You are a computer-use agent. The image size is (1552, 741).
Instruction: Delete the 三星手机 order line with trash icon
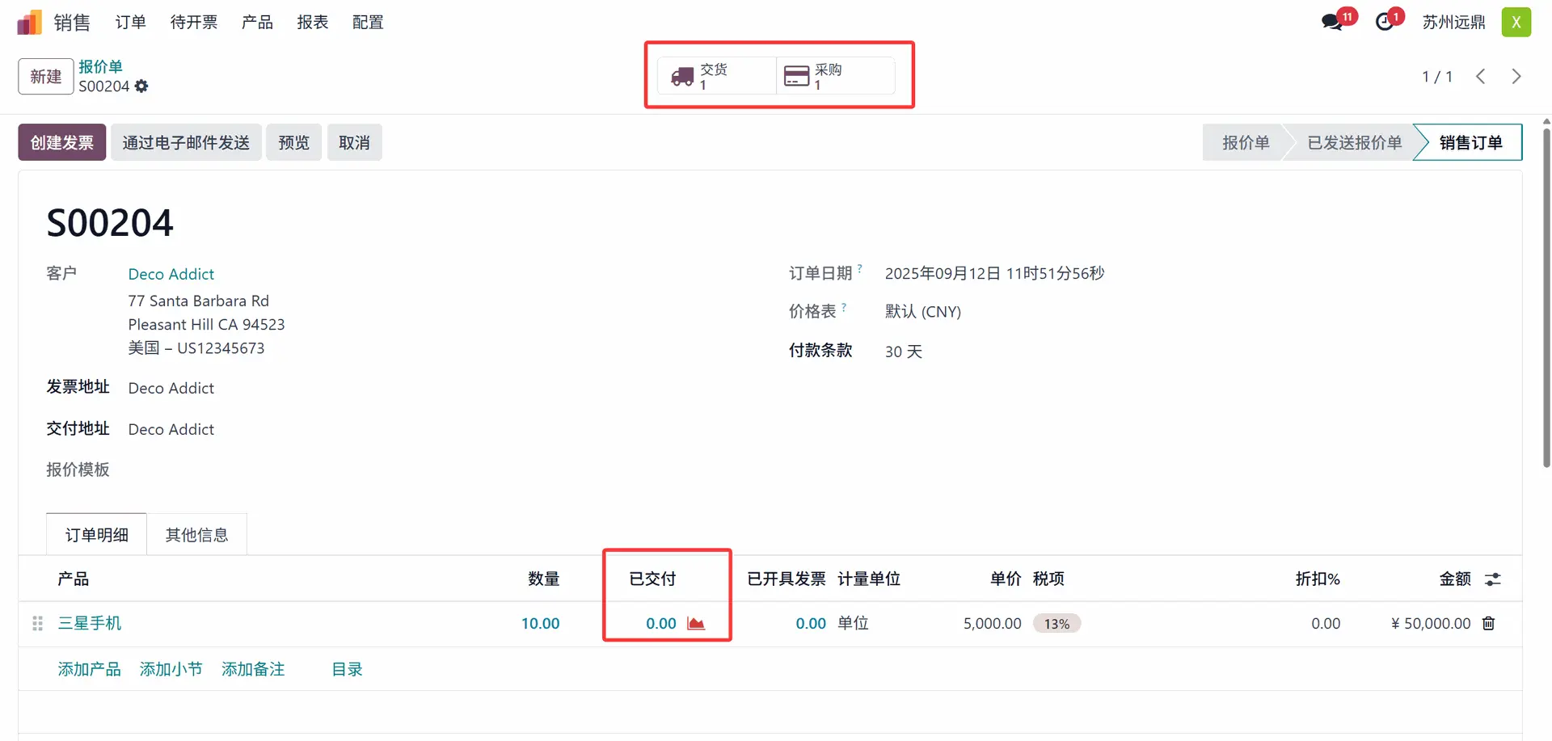(1488, 623)
